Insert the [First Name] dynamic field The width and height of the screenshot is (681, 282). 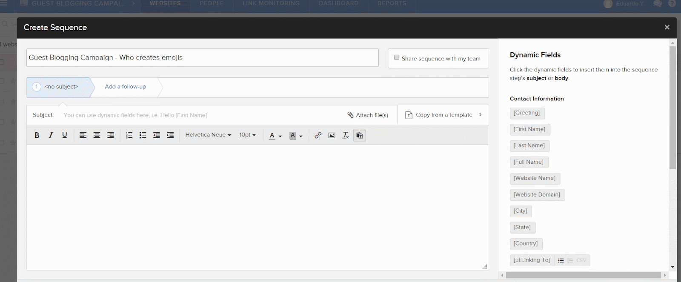click(529, 129)
